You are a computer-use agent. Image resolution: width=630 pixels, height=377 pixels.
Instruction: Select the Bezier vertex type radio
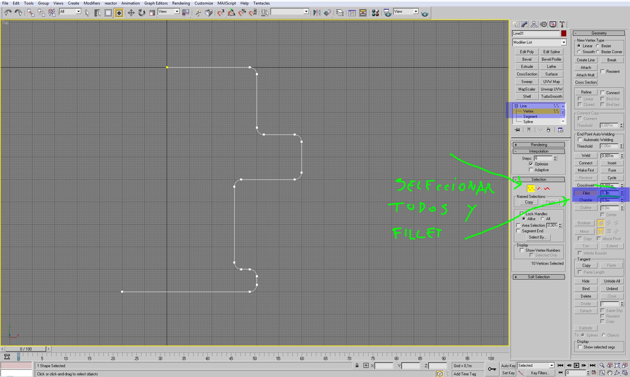click(598, 46)
